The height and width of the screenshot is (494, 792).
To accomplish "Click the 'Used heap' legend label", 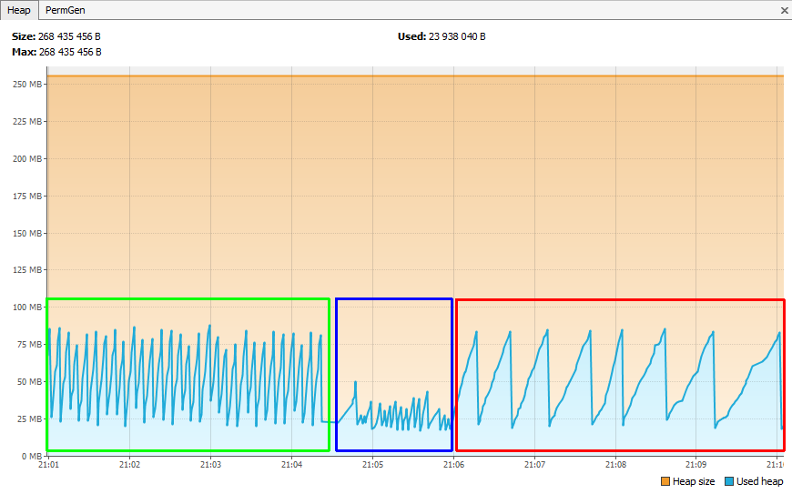I will (x=759, y=481).
